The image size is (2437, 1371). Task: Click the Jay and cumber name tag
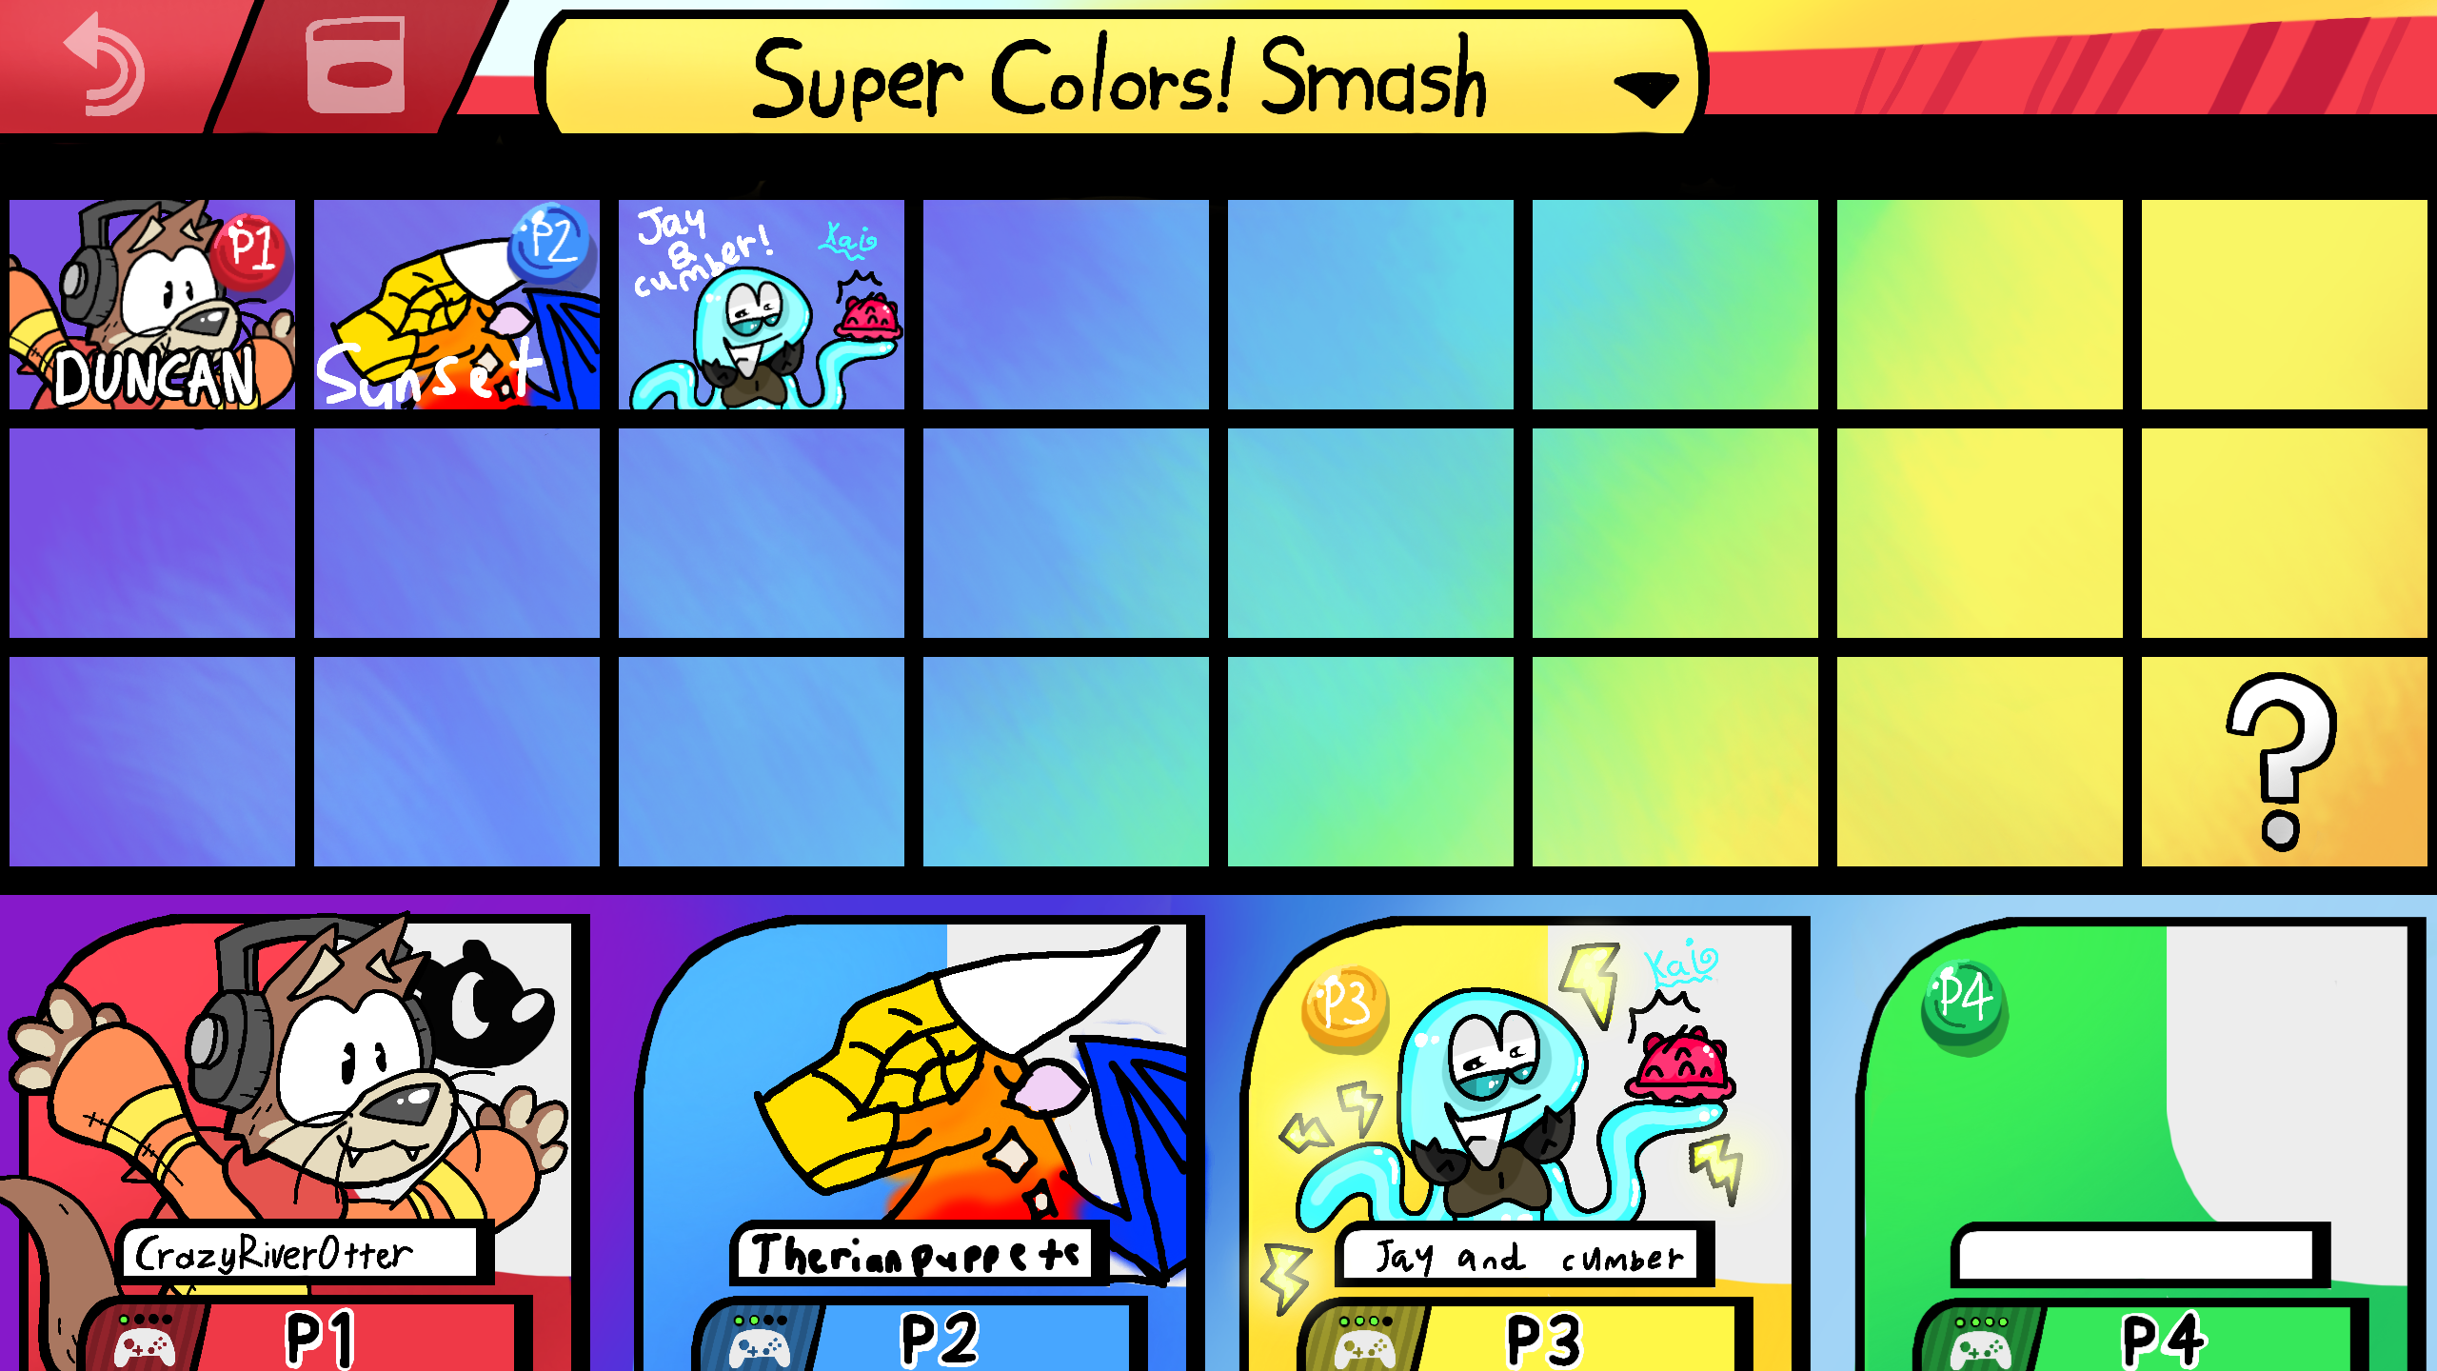pyautogui.click(x=1527, y=1255)
